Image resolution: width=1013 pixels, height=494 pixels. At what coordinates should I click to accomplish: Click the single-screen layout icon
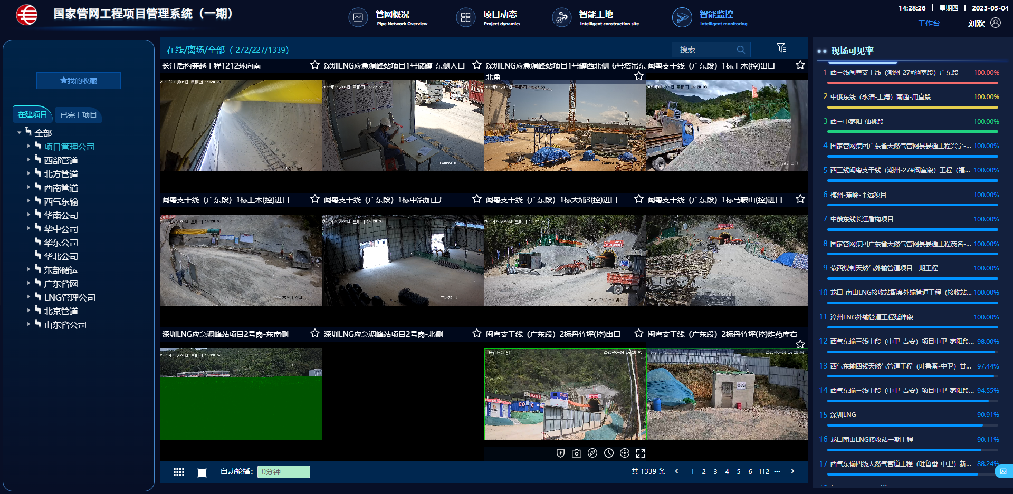click(x=202, y=472)
